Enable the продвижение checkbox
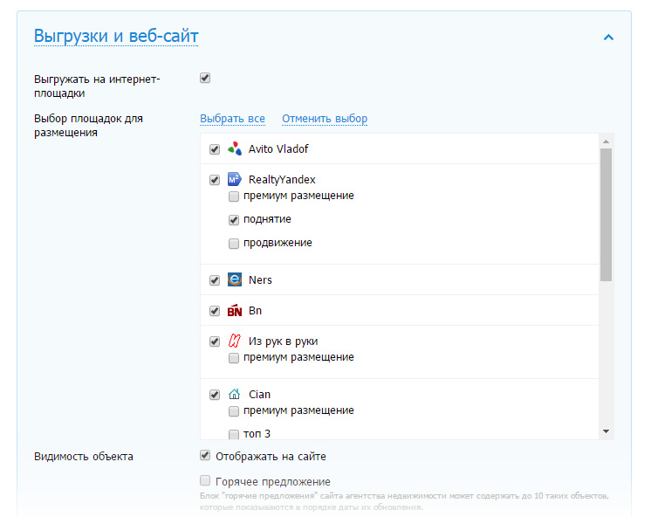This screenshot has width=651, height=517. point(234,243)
